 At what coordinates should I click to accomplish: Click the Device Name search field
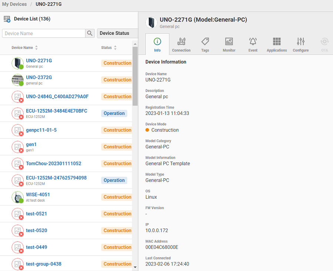point(44,33)
